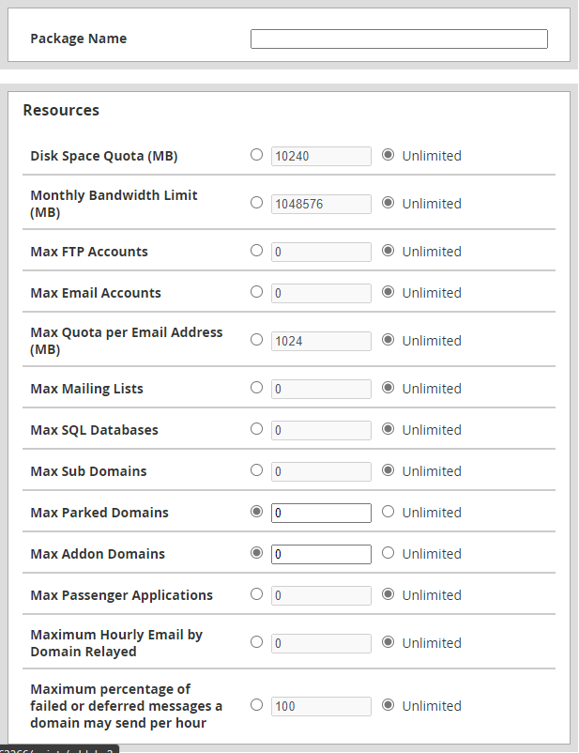Click the Max Addon Domains value field
The width and height of the screenshot is (579, 753).
(x=321, y=554)
